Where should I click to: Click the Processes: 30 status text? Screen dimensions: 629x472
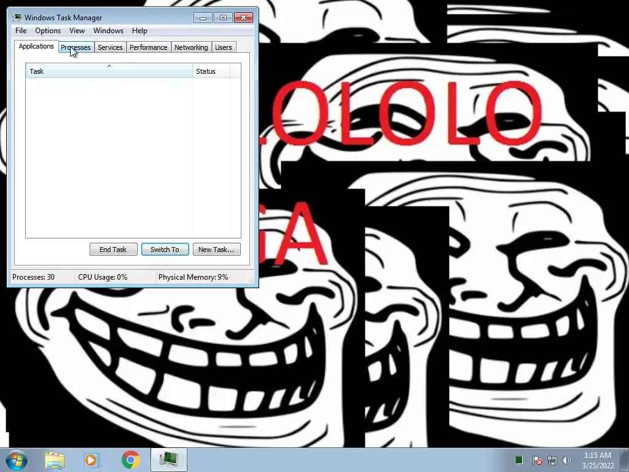(33, 277)
